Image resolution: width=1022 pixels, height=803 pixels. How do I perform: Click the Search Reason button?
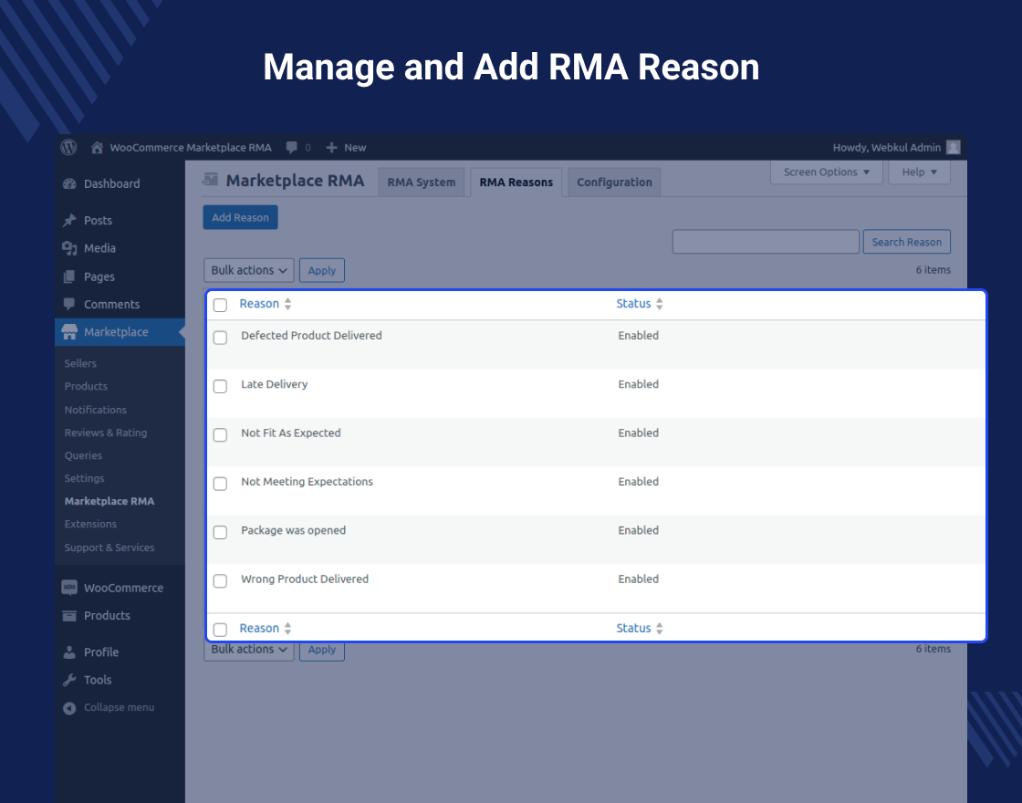tap(906, 242)
